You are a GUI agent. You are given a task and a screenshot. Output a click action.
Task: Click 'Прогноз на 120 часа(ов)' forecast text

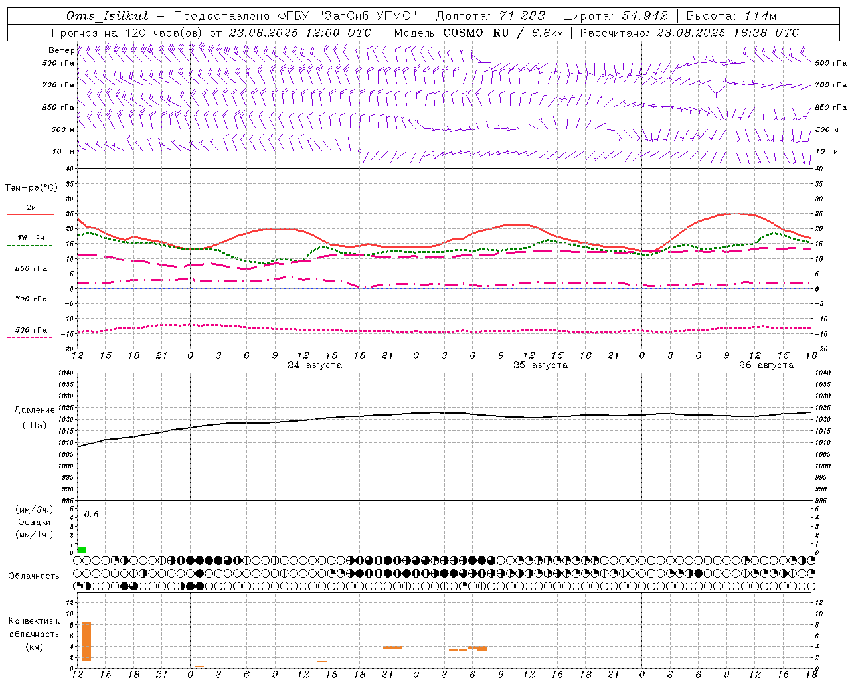(x=127, y=33)
